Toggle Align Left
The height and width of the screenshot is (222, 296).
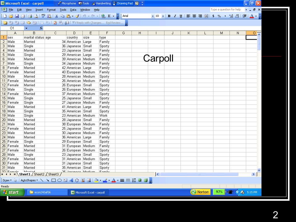(188, 16)
